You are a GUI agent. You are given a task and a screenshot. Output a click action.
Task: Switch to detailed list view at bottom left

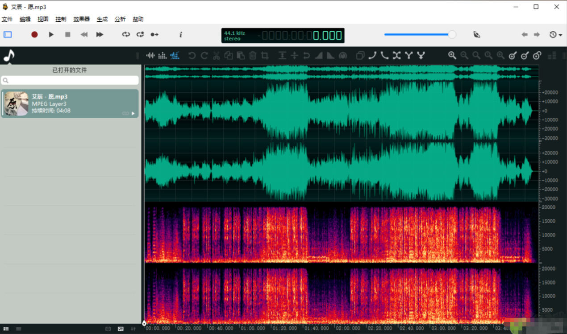pyautogui.click(x=6, y=329)
